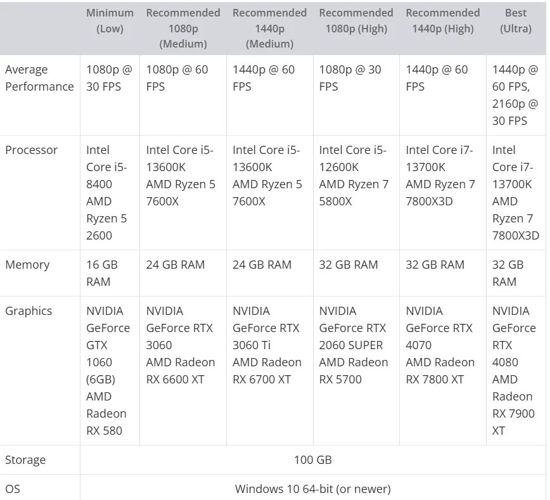Viewport: 550px width, 500px height.
Task: Click the Recommended 1440p (Medium) header
Action: click(269, 29)
